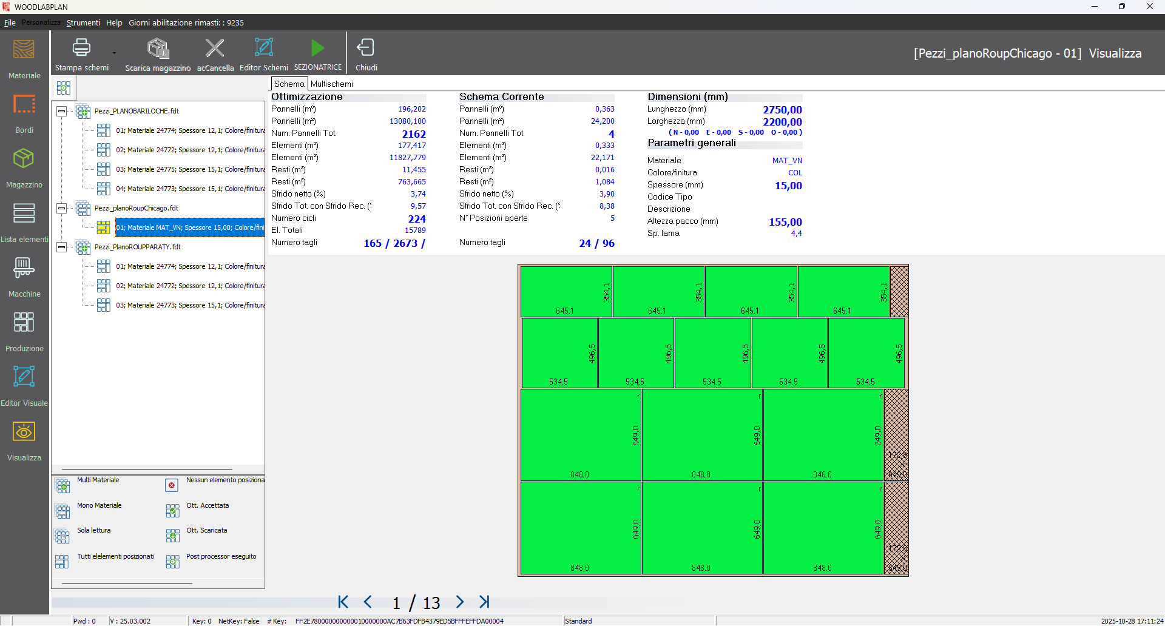Open the Produzione section
The width and height of the screenshot is (1165, 626).
(24, 329)
